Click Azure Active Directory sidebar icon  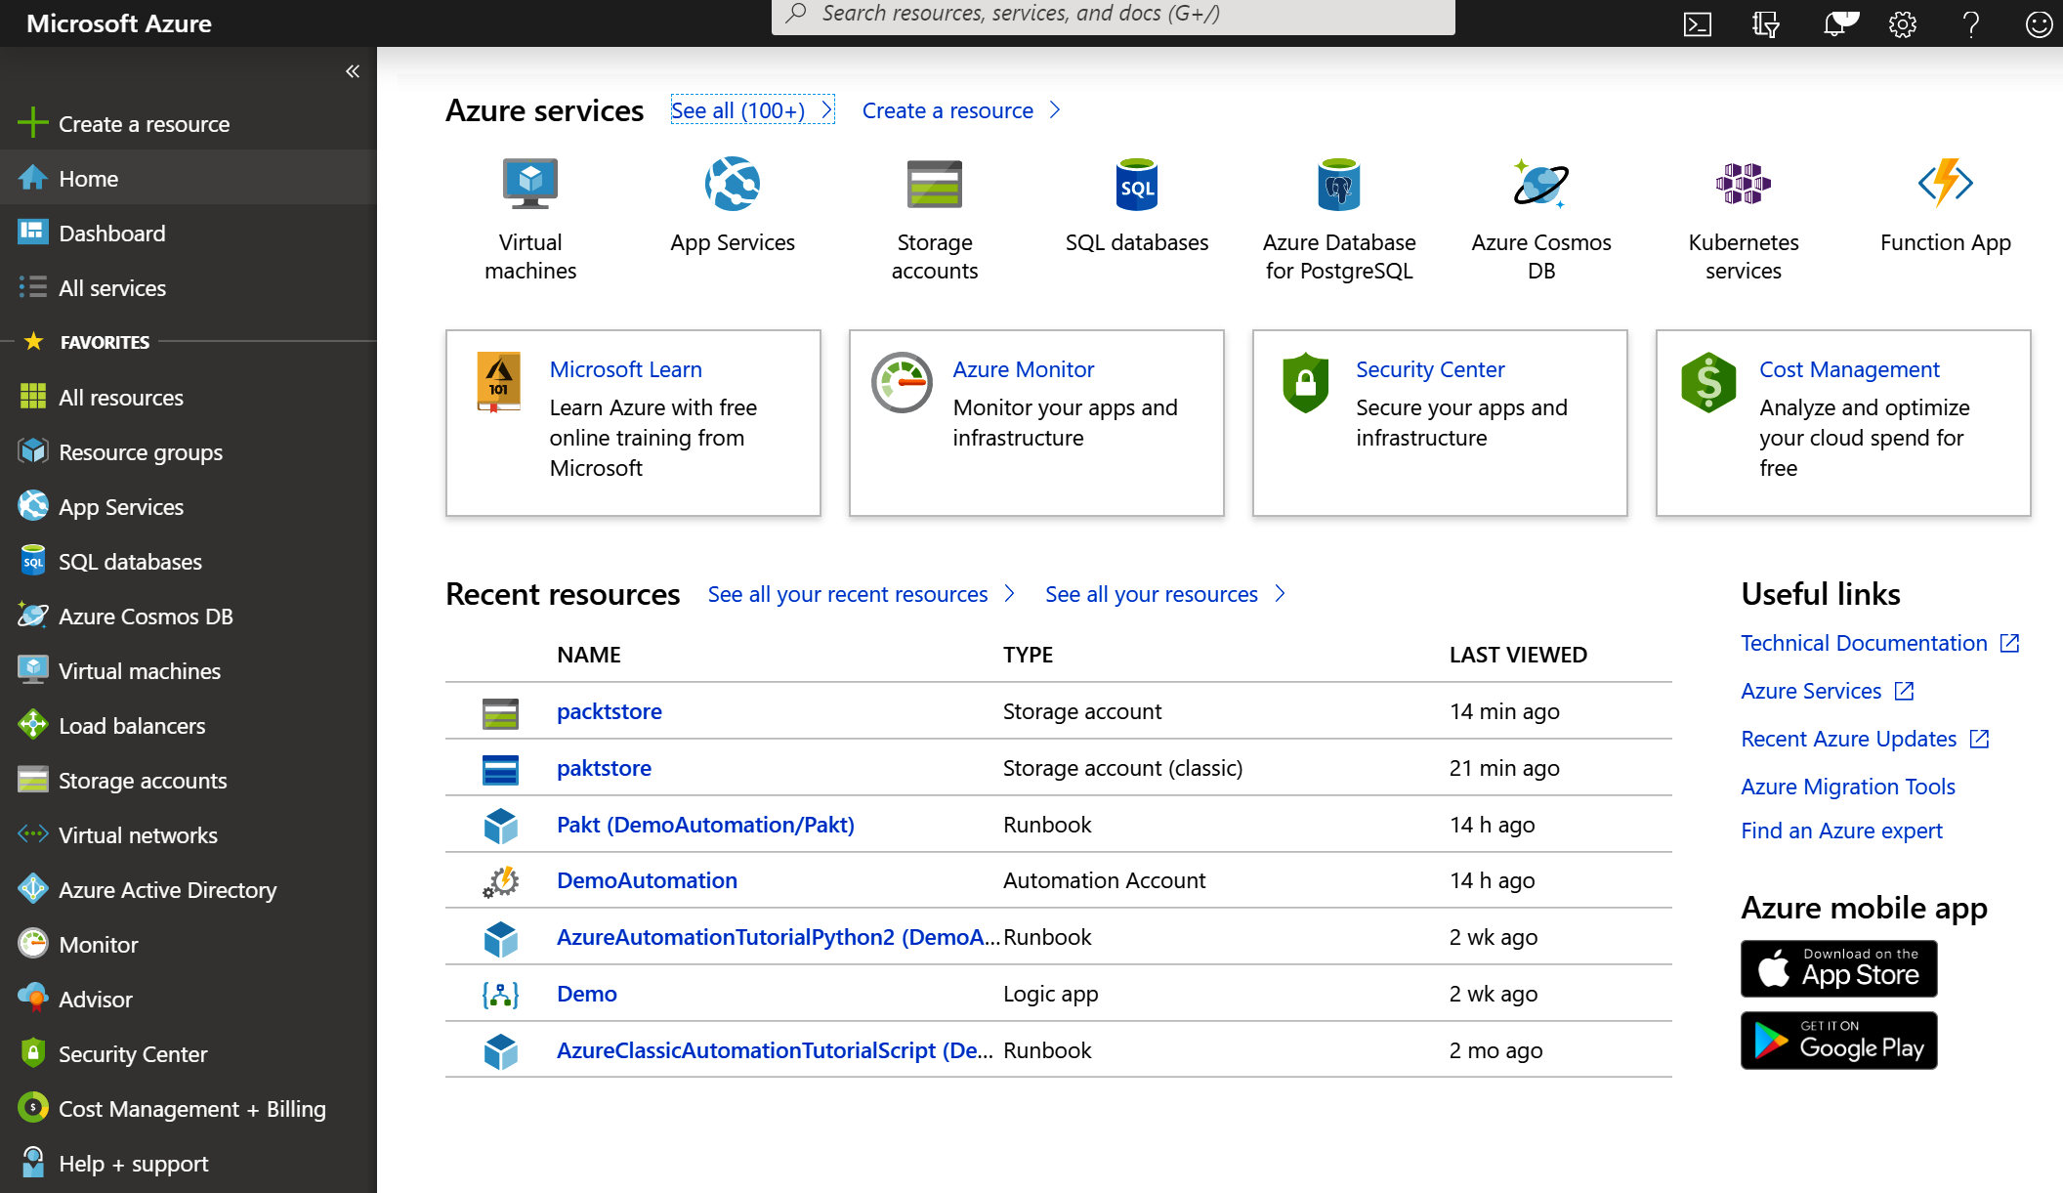(33, 889)
